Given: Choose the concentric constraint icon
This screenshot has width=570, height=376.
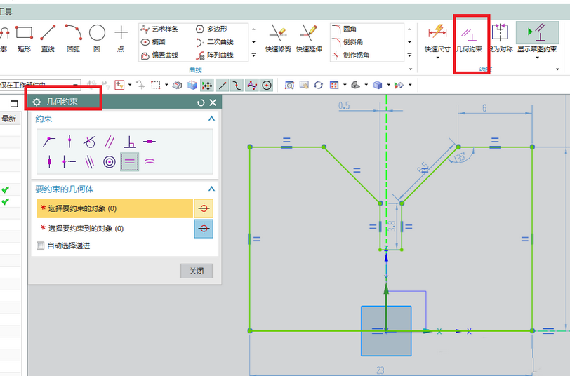Looking at the screenshot, I should tap(110, 161).
